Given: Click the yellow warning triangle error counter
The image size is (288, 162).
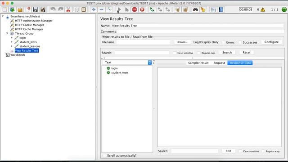Looking at the screenshot, I should [x=263, y=9].
